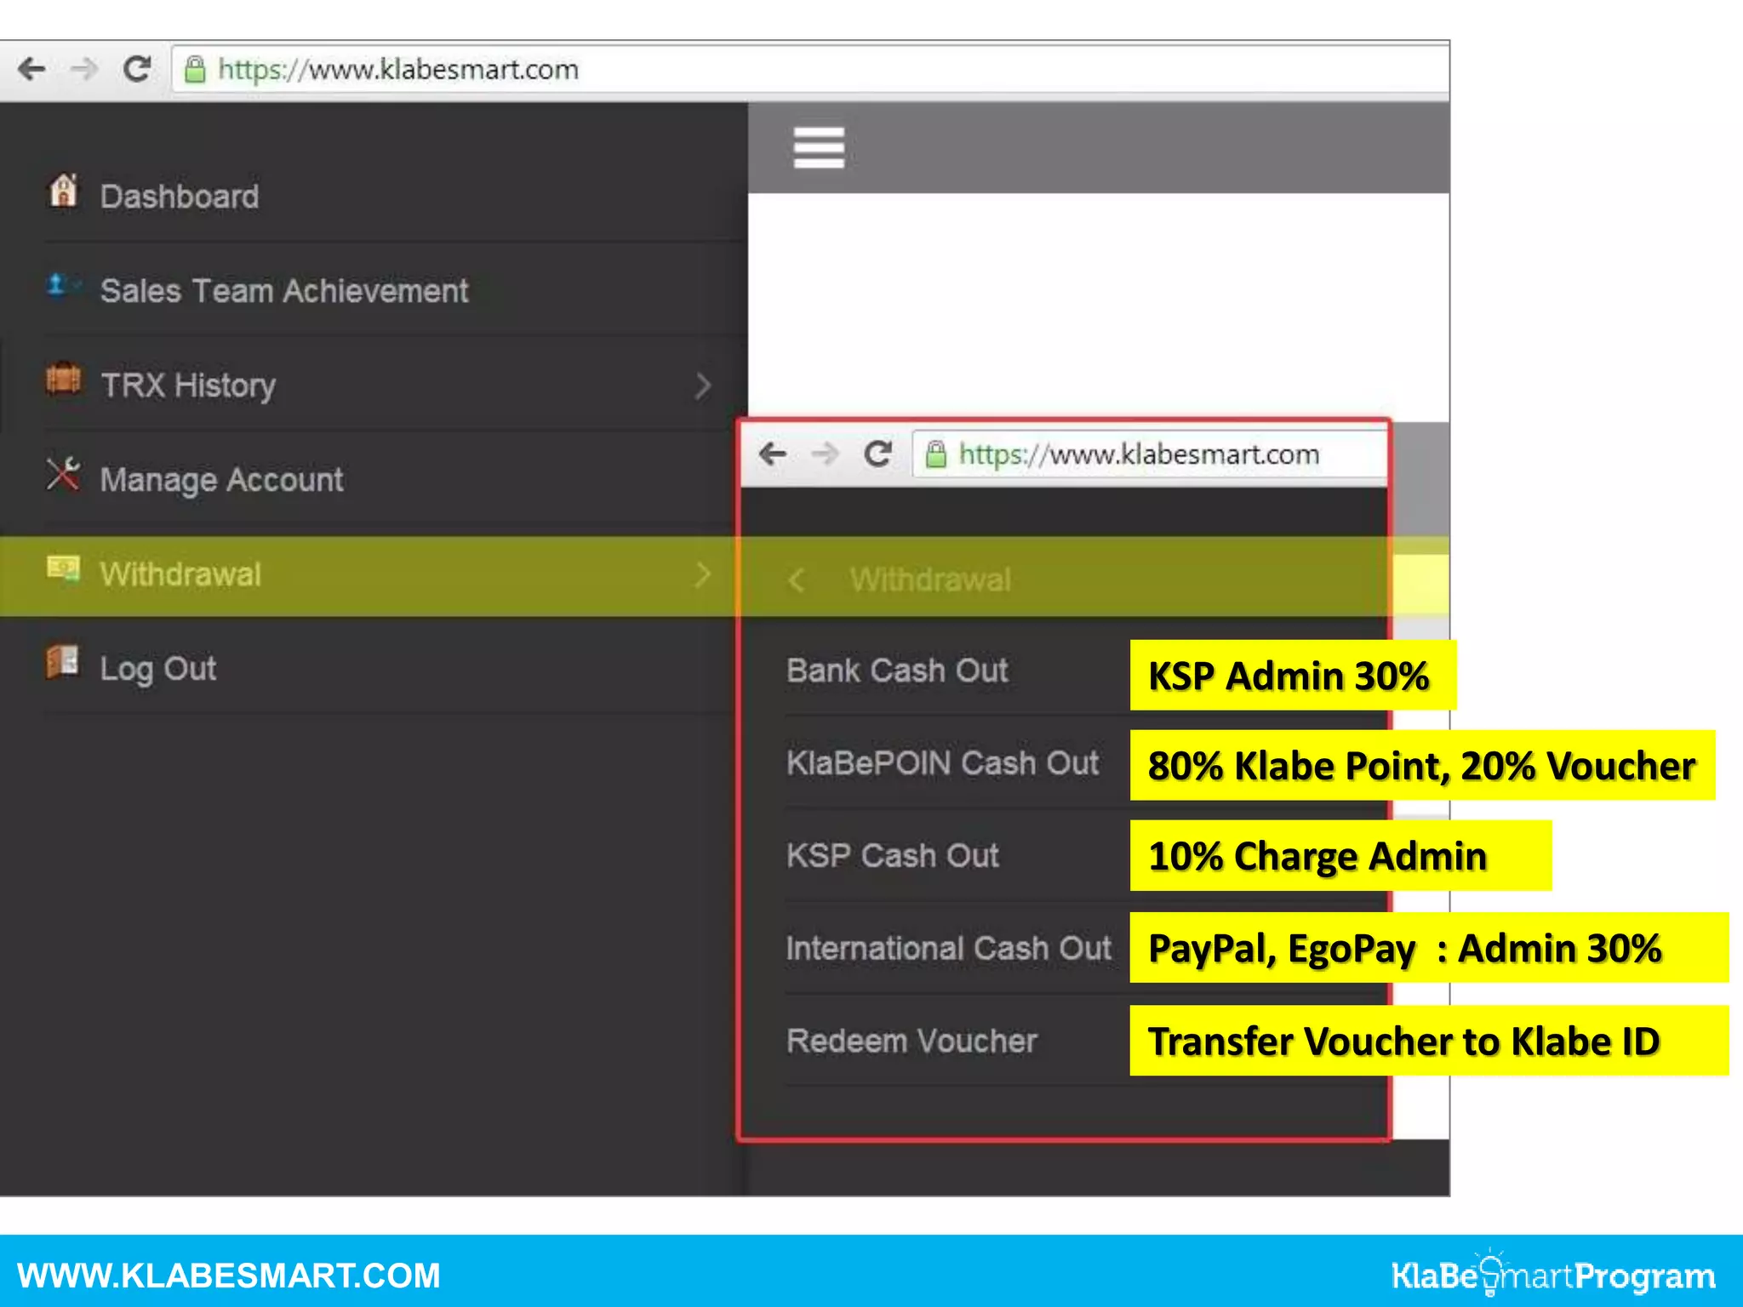Open the hamburger menu icon

[x=819, y=148]
